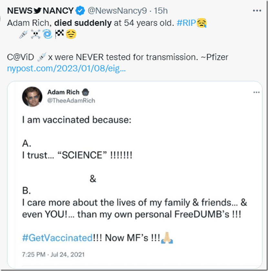This screenshot has height=271, width=268.
Task: Click the #GetVaccinated hashtag
Action: click(57, 238)
